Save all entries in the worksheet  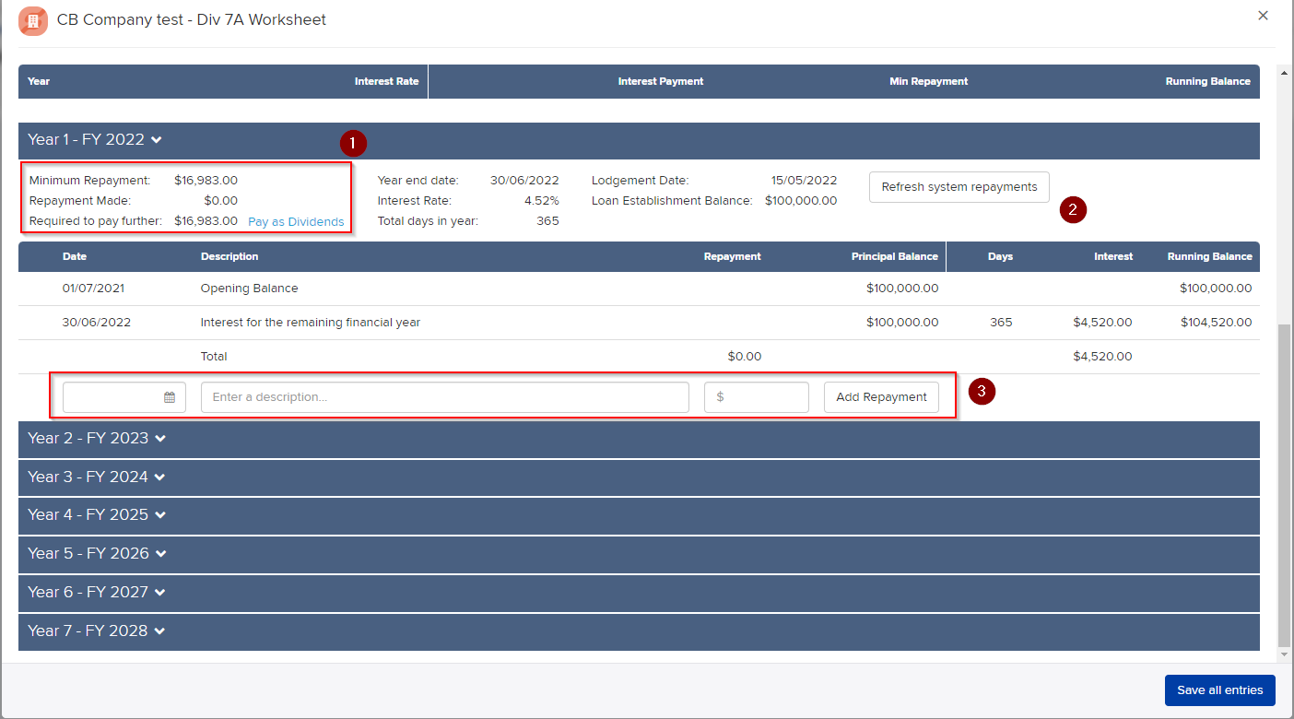[1219, 690]
